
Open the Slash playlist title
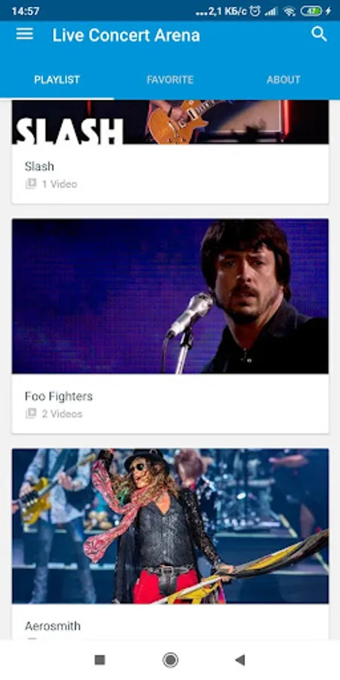coord(39,166)
